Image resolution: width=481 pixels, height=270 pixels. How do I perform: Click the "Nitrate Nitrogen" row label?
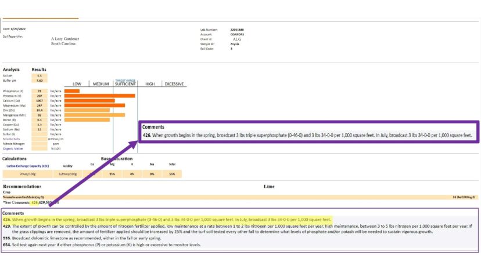13,144
